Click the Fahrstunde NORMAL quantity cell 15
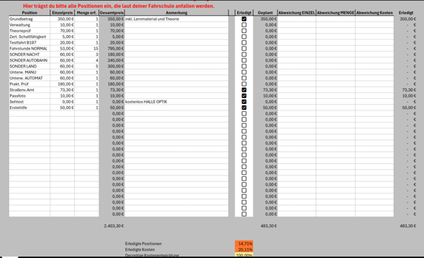The height and width of the screenshot is (258, 424). (x=86, y=49)
